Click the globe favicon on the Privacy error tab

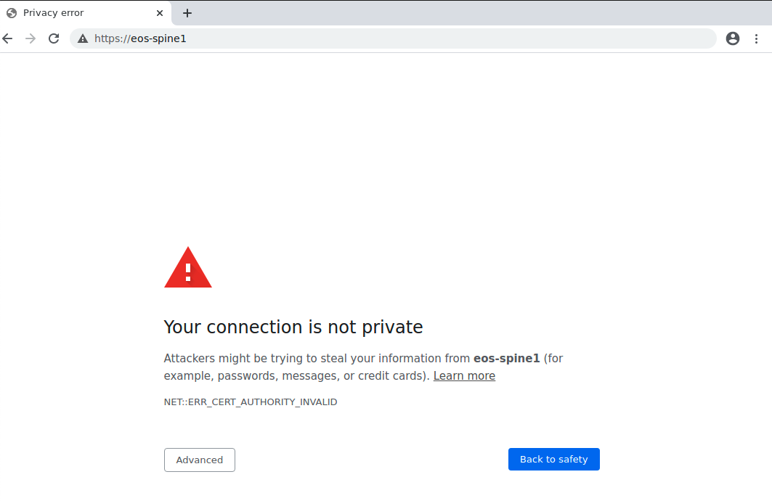click(x=12, y=13)
